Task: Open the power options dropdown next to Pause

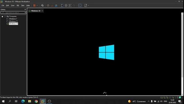Action: pyautogui.click(x=37, y=5)
